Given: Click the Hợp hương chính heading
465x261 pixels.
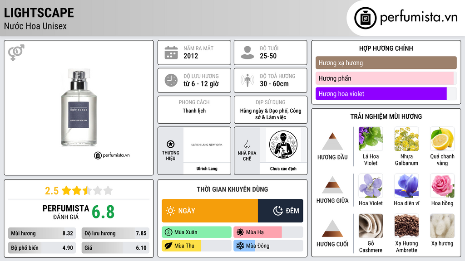Looking at the screenshot, I should pos(386,48).
